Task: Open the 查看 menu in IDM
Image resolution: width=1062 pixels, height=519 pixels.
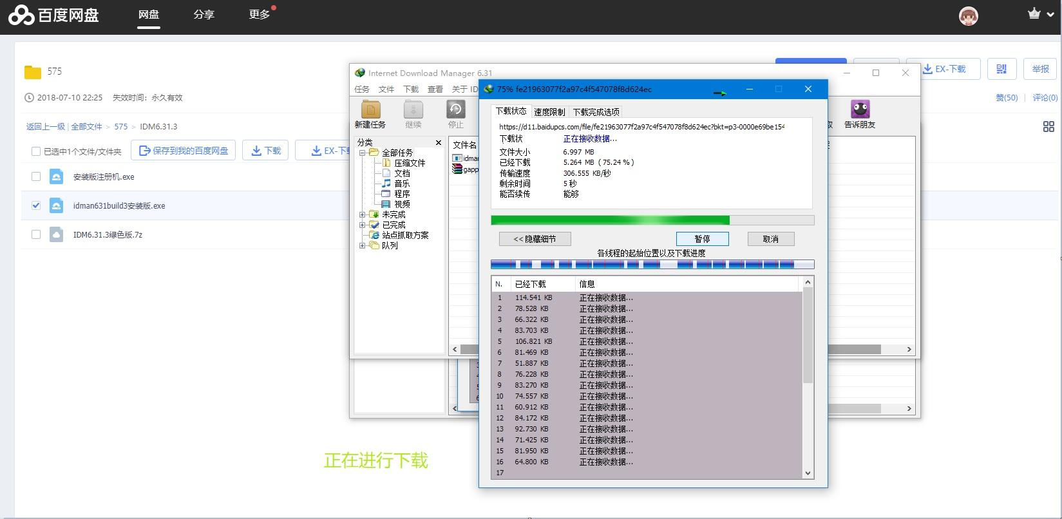Action: tap(435, 89)
